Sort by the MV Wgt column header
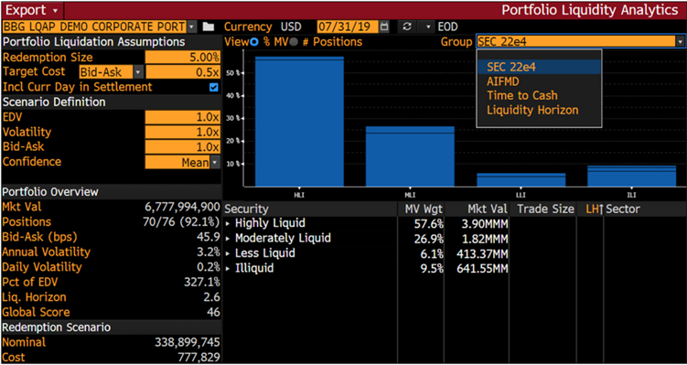Viewport: 687px width, 365px height. pos(421,209)
